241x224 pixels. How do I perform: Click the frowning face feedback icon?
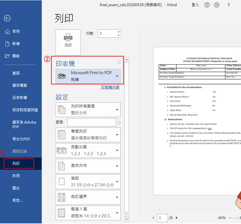tap(217, 5)
